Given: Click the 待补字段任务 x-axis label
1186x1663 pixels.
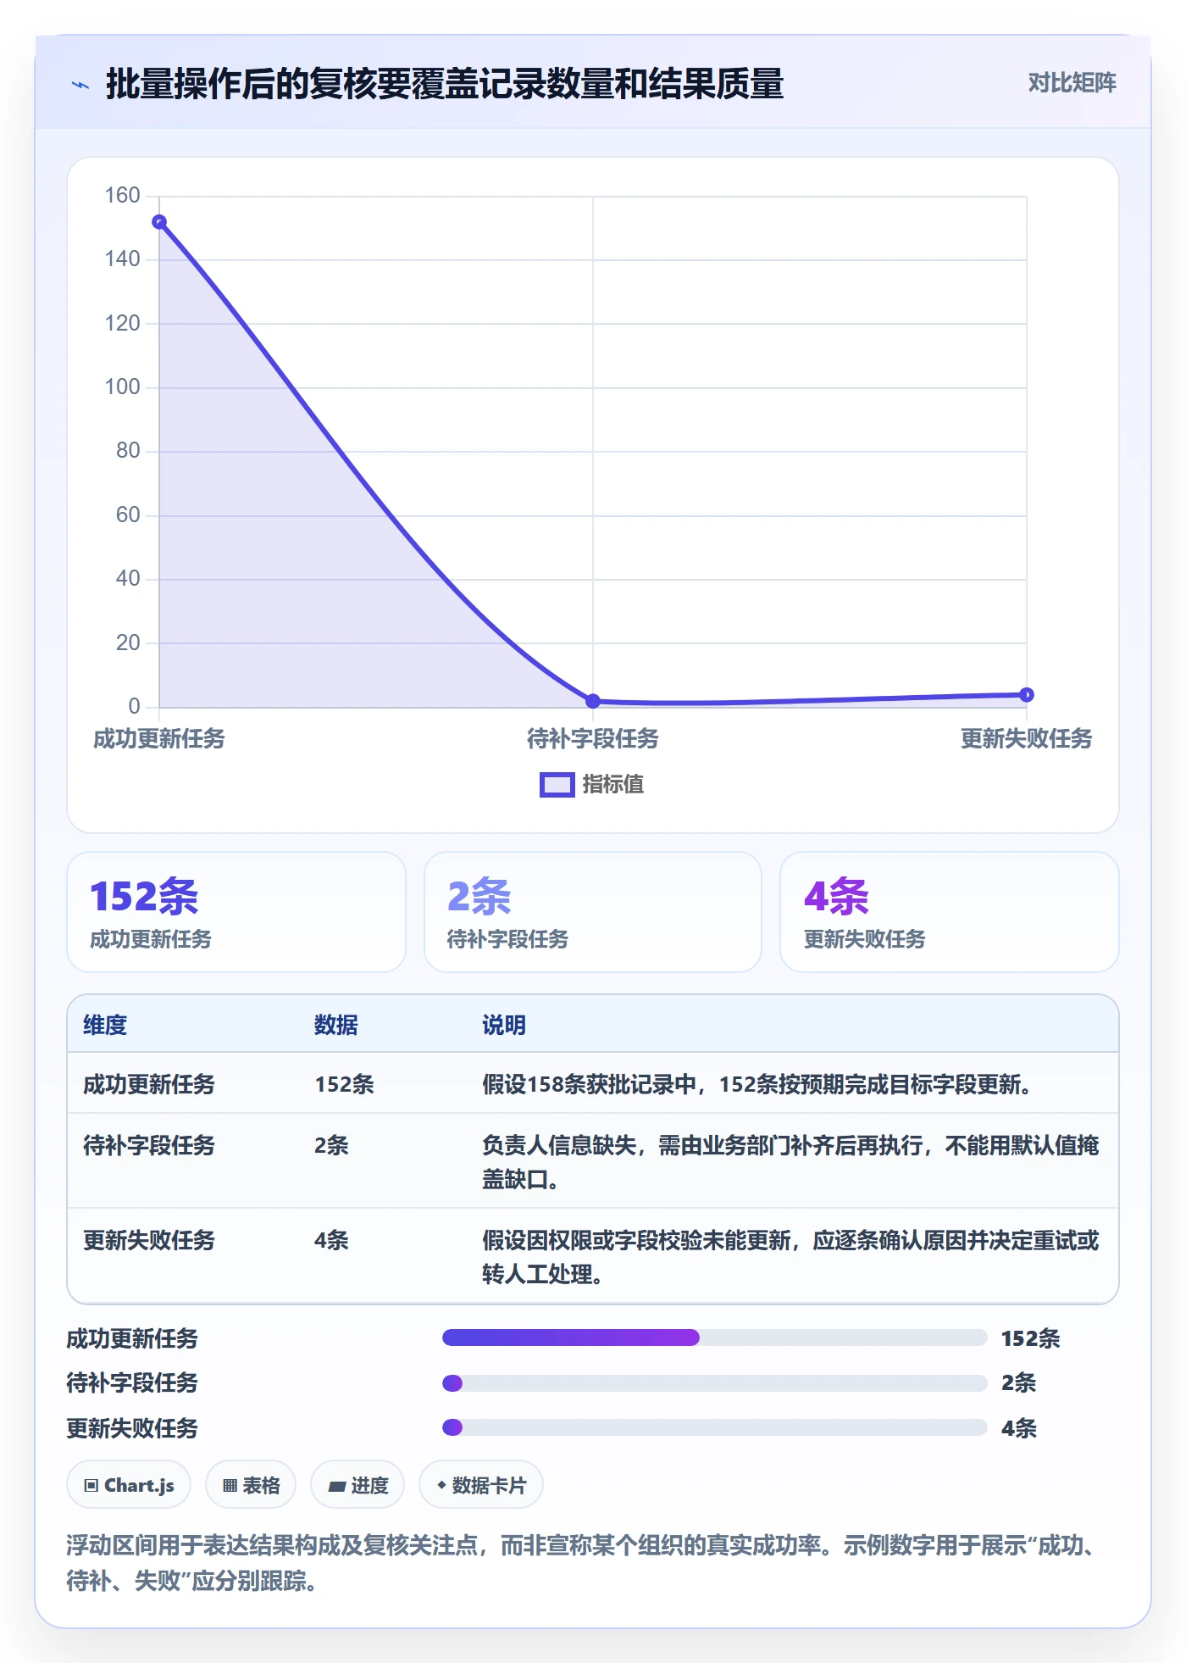Looking at the screenshot, I should coord(593,739).
